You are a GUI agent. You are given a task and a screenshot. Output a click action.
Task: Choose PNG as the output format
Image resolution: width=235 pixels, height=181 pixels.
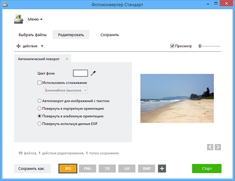(x=87, y=168)
